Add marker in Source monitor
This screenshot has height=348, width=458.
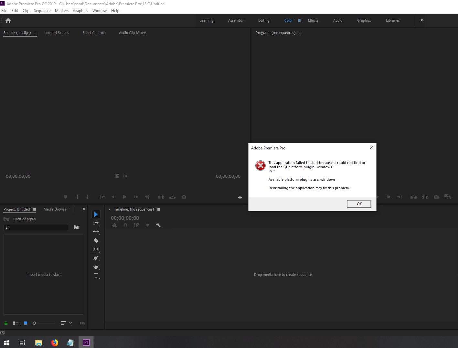click(x=65, y=197)
